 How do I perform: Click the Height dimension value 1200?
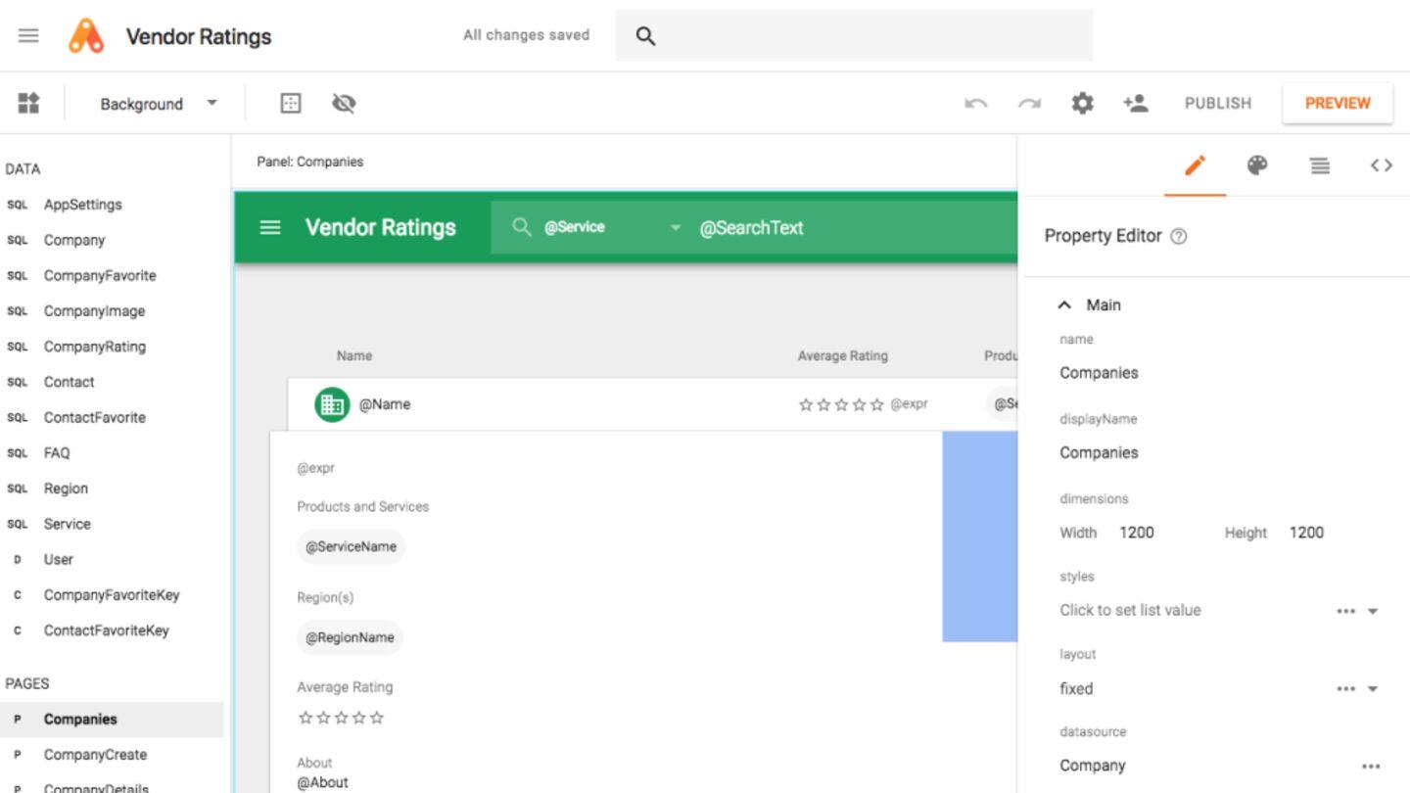1306,533
